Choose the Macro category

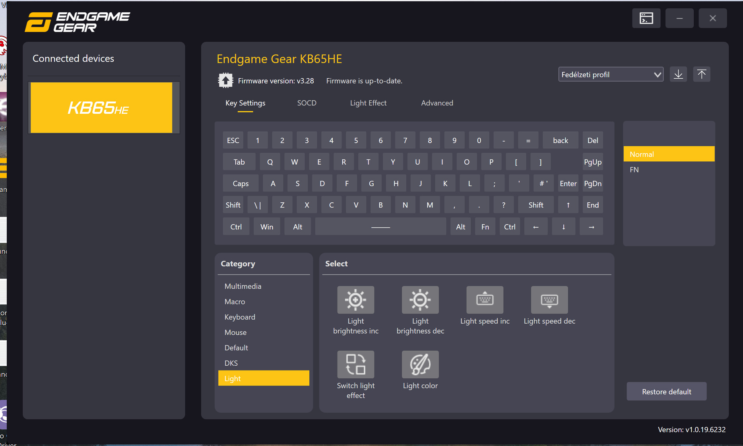264,302
